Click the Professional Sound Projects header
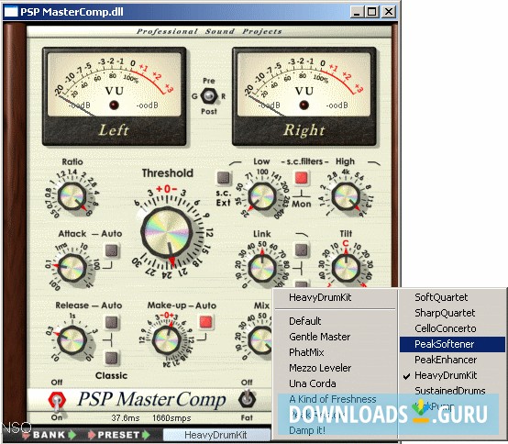This screenshot has height=444, width=508. point(209,31)
